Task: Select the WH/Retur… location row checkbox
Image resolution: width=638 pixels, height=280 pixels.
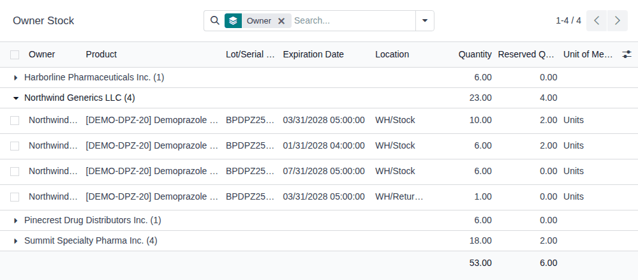Action: [15, 197]
